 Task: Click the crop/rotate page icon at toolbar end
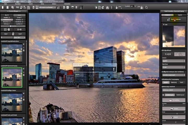click(146, 7)
